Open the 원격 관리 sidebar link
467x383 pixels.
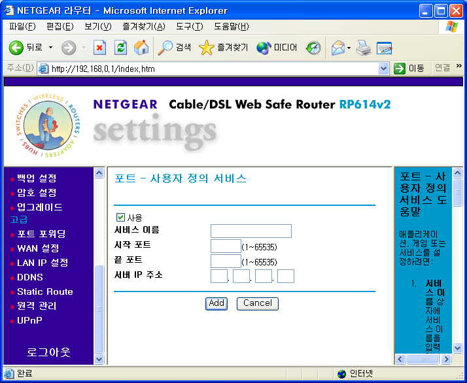[37, 306]
